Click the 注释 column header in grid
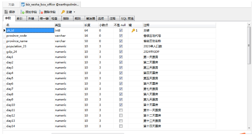The image size is (252, 135). [179, 25]
